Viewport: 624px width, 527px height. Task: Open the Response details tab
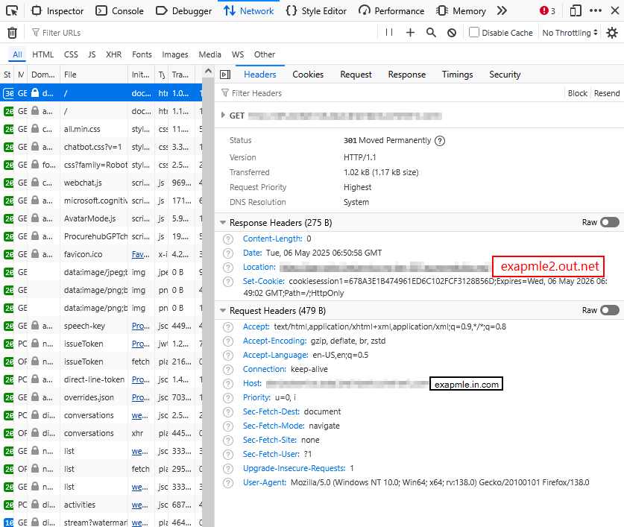[x=407, y=75]
